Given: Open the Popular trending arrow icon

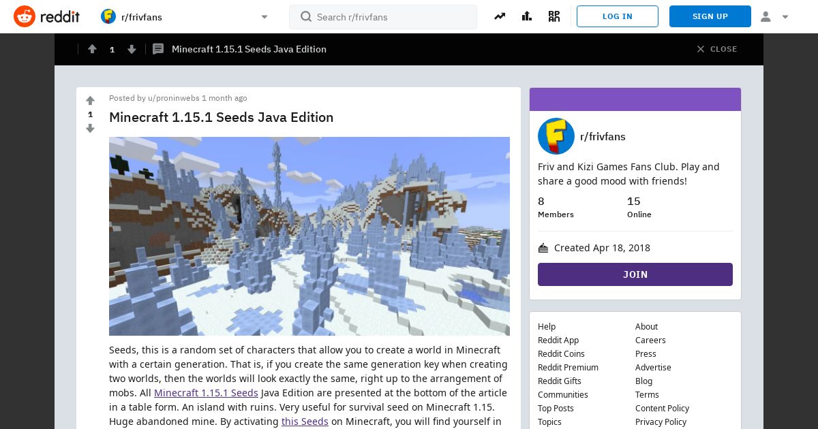Looking at the screenshot, I should (x=500, y=16).
